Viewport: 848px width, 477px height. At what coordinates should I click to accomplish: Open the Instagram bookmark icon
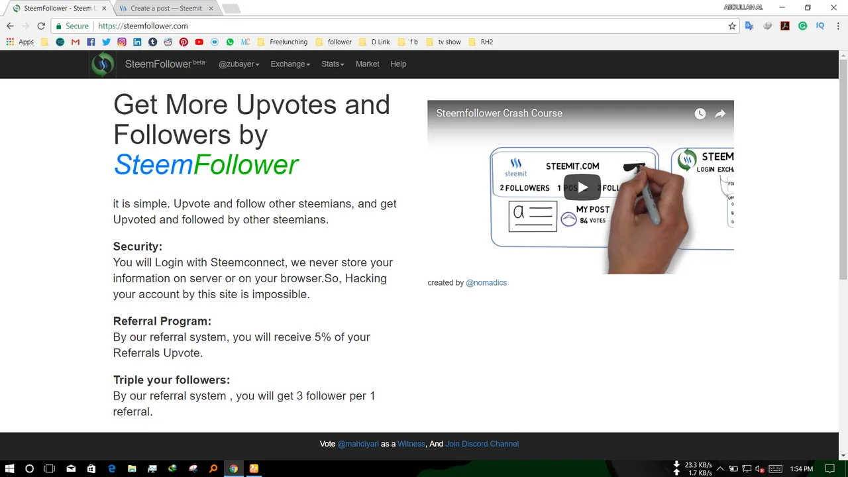tap(122, 42)
